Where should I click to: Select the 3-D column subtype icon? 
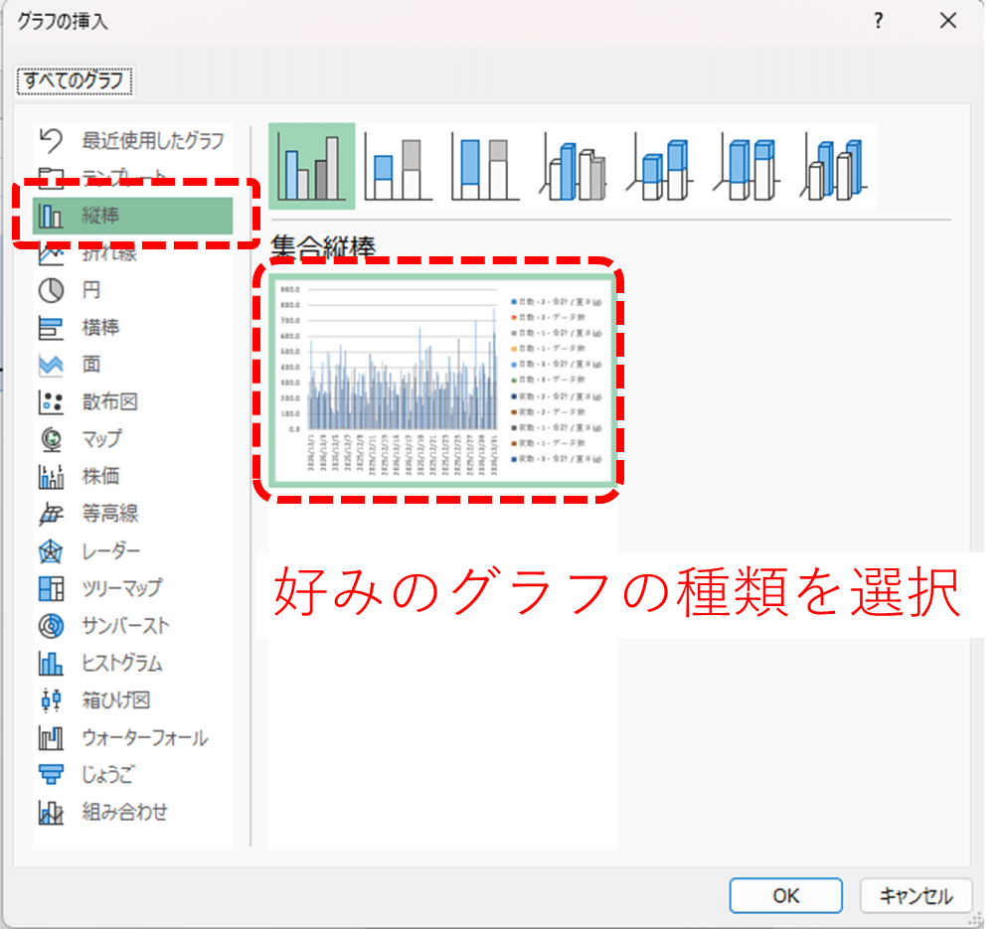pyautogui.click(x=834, y=166)
